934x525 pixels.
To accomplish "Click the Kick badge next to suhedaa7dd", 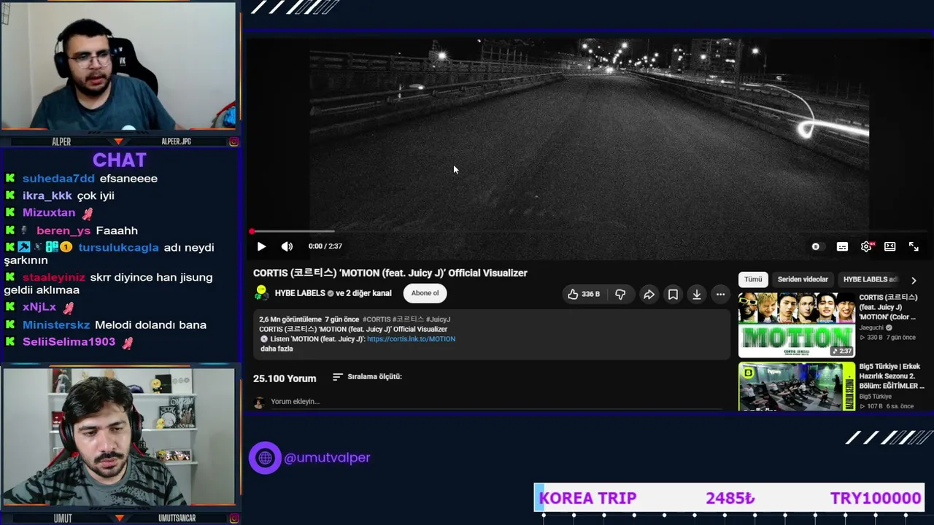I will tap(10, 178).
